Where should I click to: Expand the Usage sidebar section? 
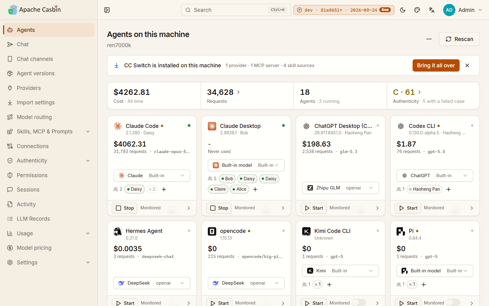(49, 233)
